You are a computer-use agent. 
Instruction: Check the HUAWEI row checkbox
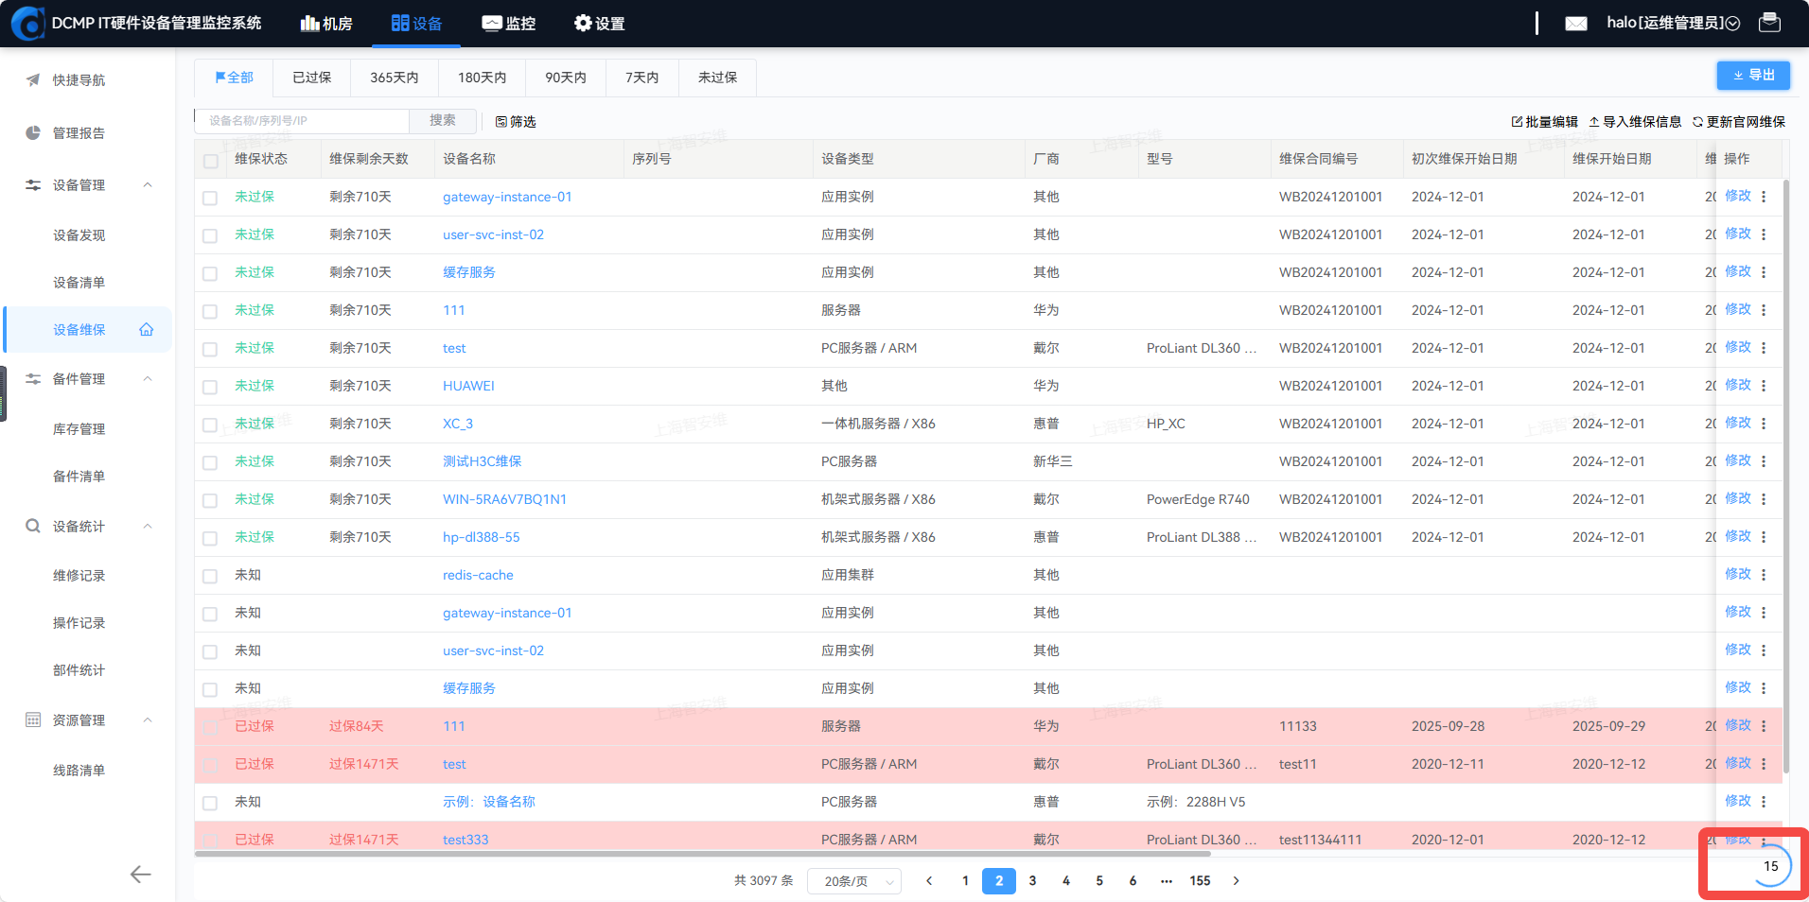pos(210,387)
